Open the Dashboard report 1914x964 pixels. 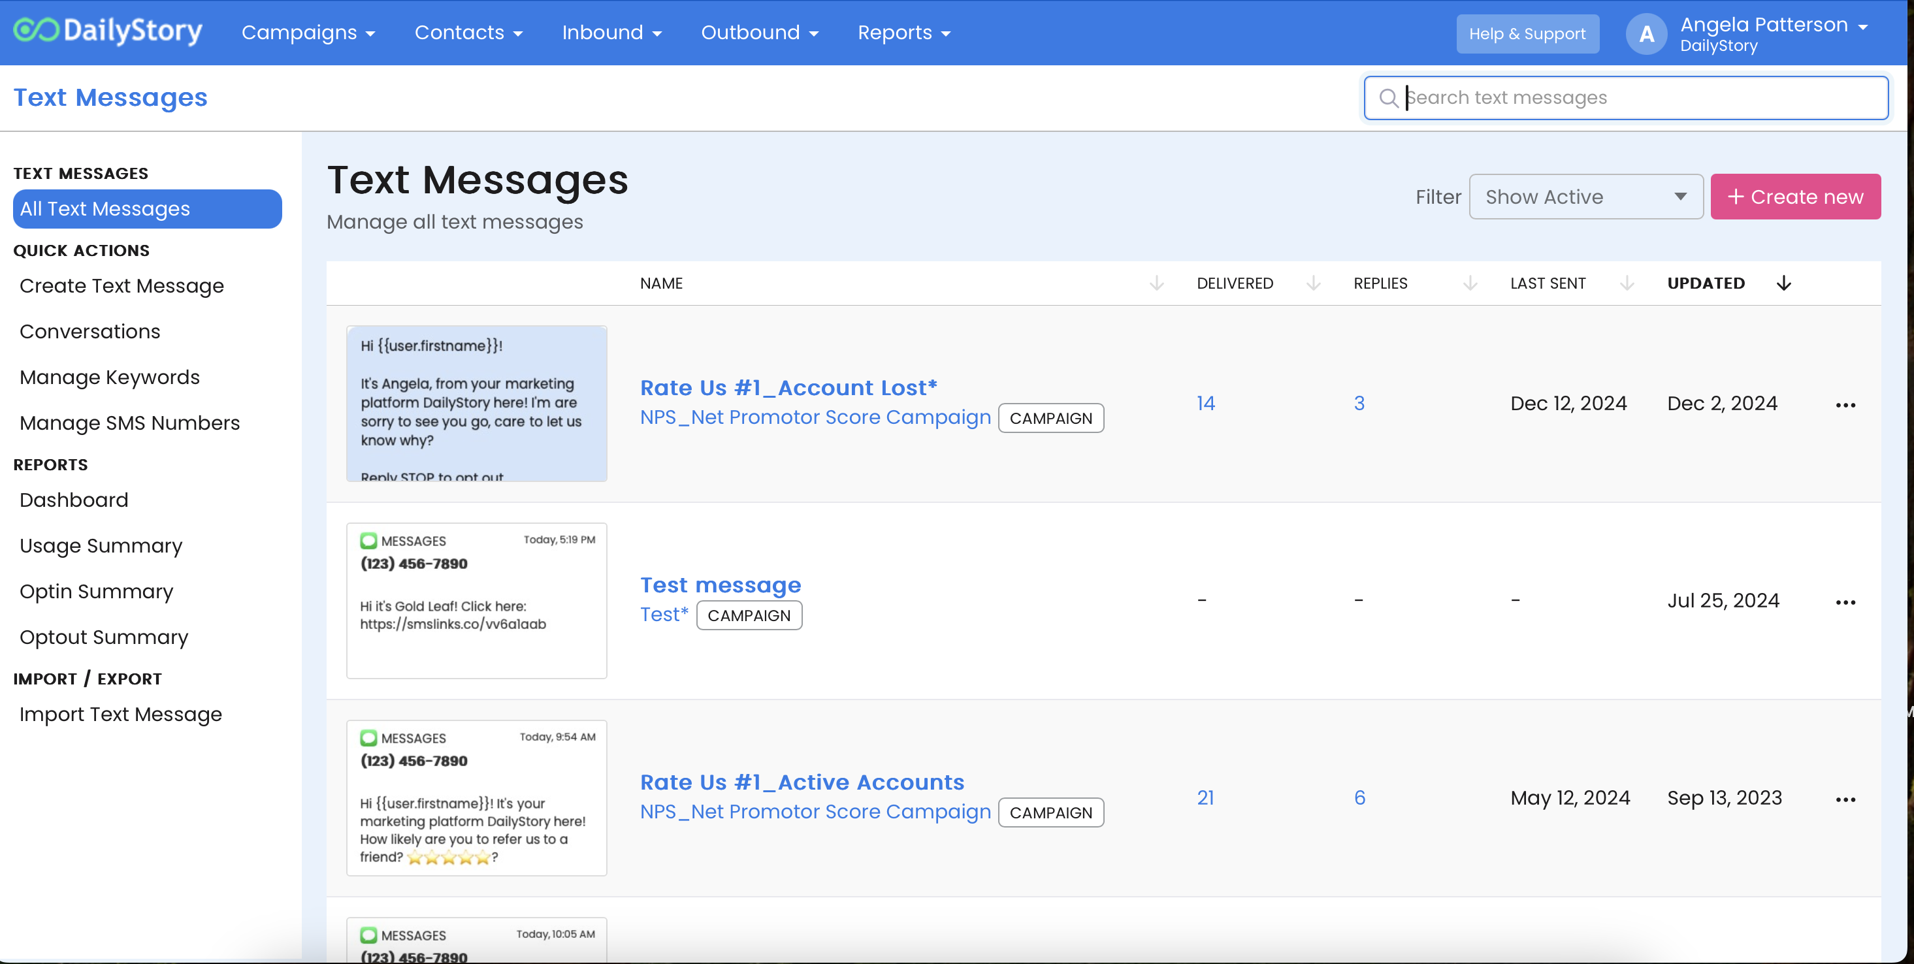74,500
